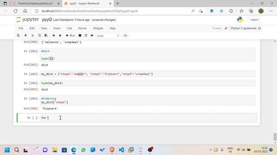Viewport: 277px width, 155px height.
Task: Open browser settings and more menu
Action: [x=271, y=11]
